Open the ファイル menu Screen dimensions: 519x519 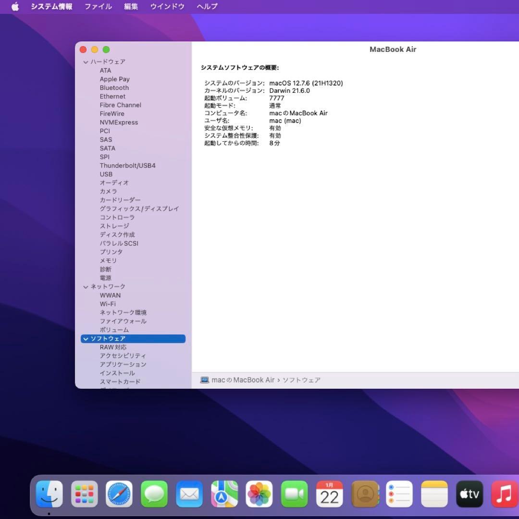click(x=98, y=7)
